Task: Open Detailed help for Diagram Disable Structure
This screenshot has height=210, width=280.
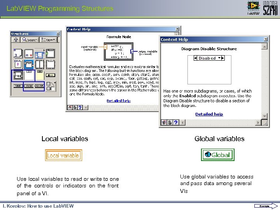Action: click(x=209, y=114)
